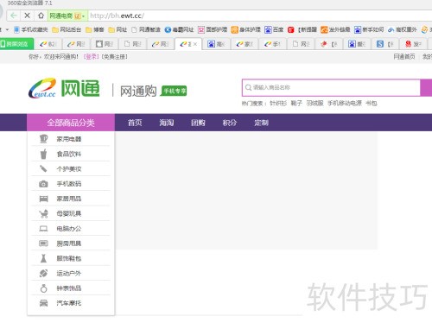Search hot keyword 针织衫
This screenshot has width=432, height=329.
[x=278, y=103]
